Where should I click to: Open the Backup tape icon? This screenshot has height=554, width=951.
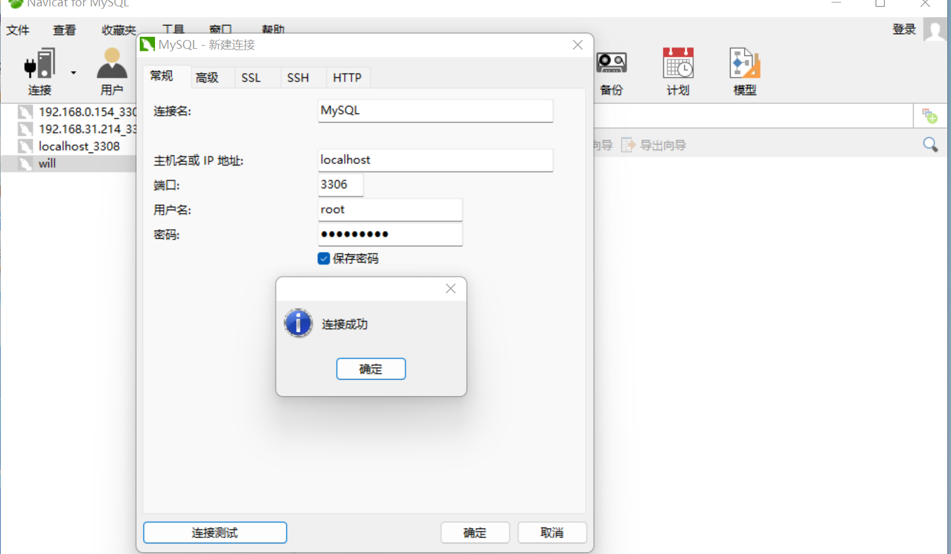point(612,63)
